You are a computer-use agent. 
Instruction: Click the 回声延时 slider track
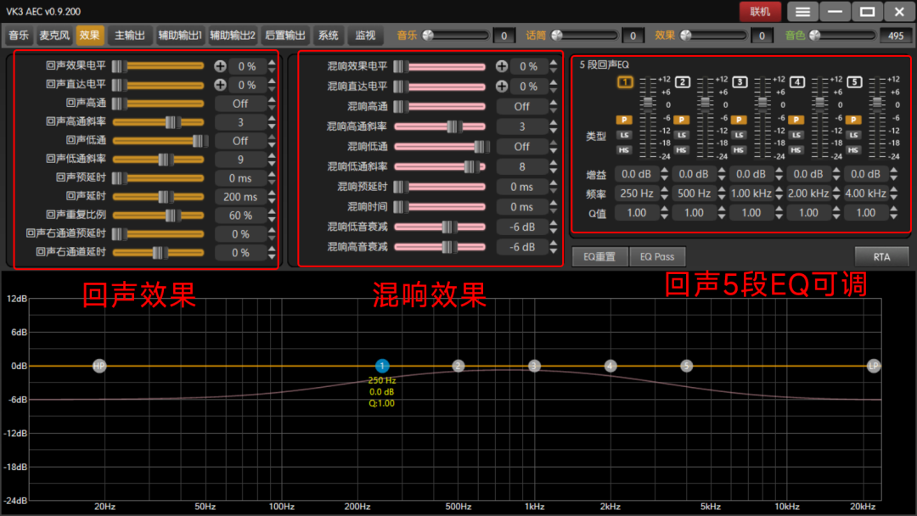click(x=159, y=197)
